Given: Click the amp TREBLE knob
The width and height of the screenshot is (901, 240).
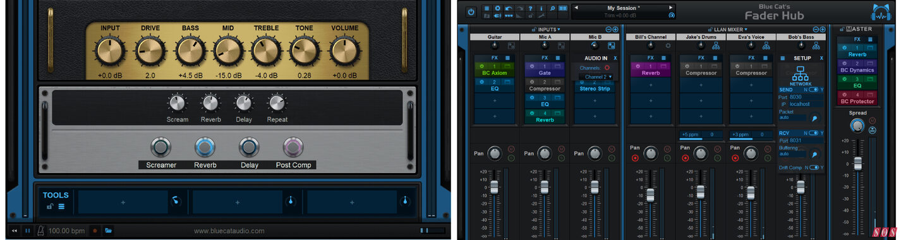Looking at the screenshot, I should point(266,52).
